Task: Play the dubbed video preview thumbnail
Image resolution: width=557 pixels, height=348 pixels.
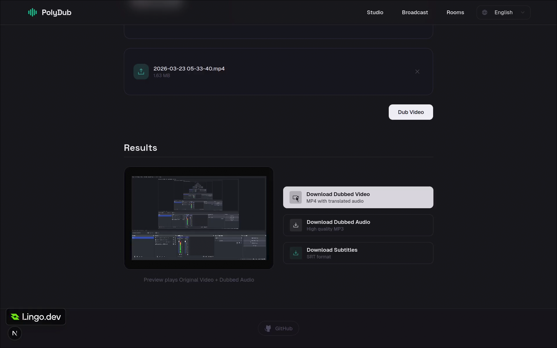Action: pos(199,218)
